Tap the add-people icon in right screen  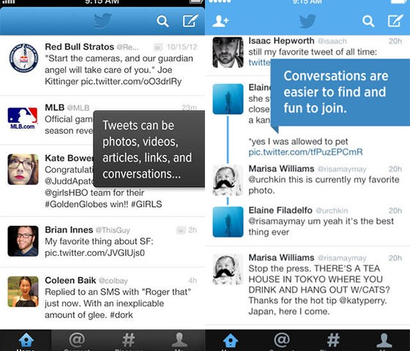(220, 21)
